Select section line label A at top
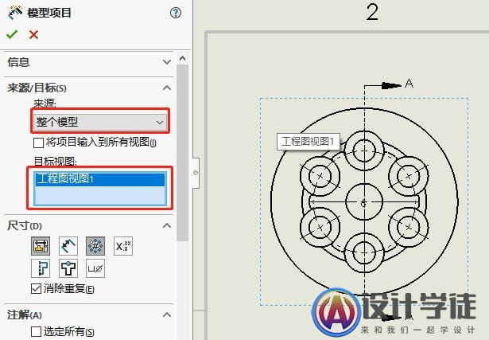This screenshot has height=340, width=489. [x=409, y=84]
